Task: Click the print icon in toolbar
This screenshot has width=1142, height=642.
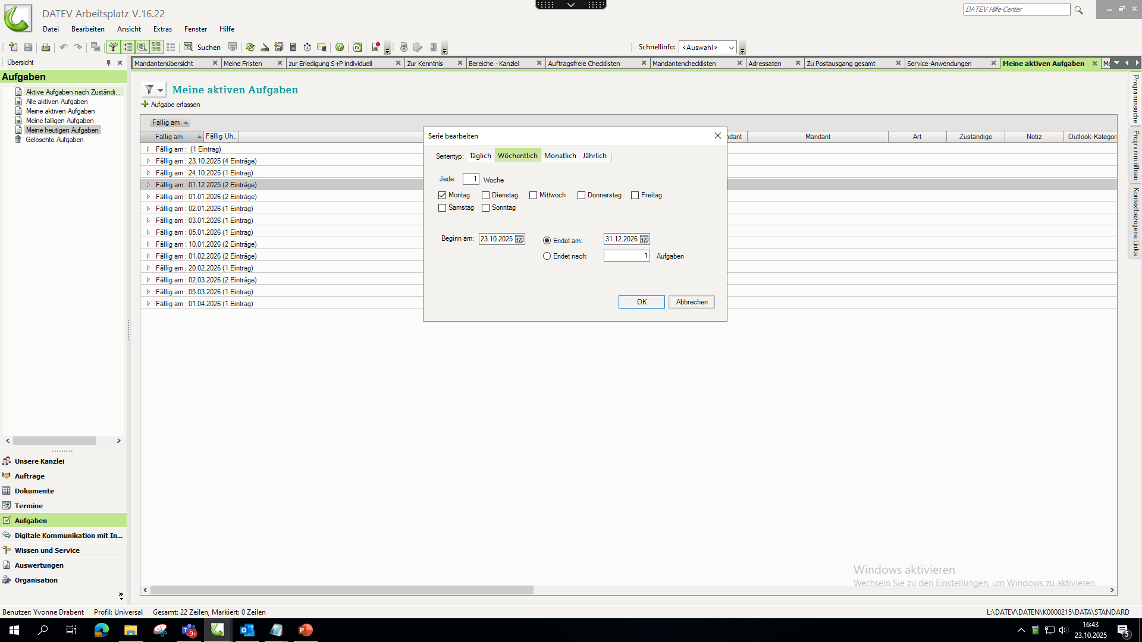Action: [46, 47]
